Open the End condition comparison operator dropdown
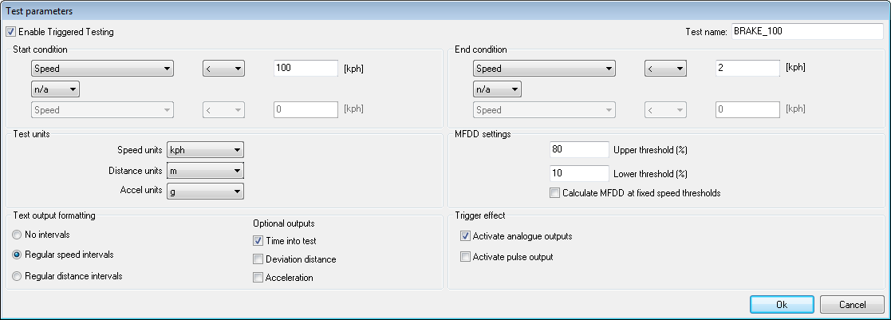 (665, 69)
